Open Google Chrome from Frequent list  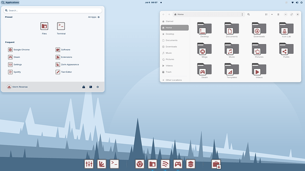(19, 50)
